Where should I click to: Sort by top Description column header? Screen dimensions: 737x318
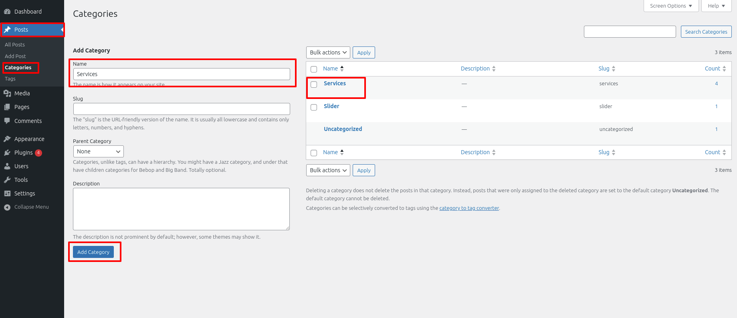[475, 68]
